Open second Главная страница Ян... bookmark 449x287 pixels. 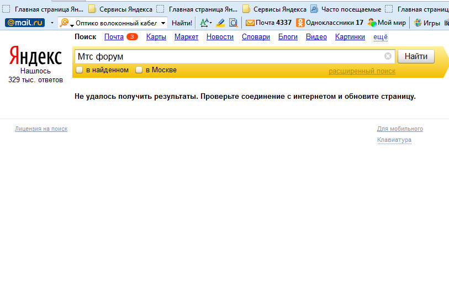click(197, 9)
